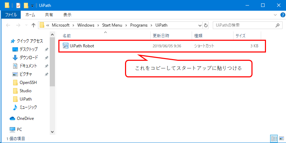
Task: Click the navigation pane scrollbar thumb
Action: coord(53,62)
